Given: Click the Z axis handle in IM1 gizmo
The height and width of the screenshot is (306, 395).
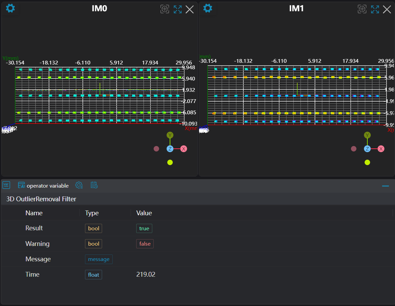Looking at the screenshot, I should click(367, 149).
